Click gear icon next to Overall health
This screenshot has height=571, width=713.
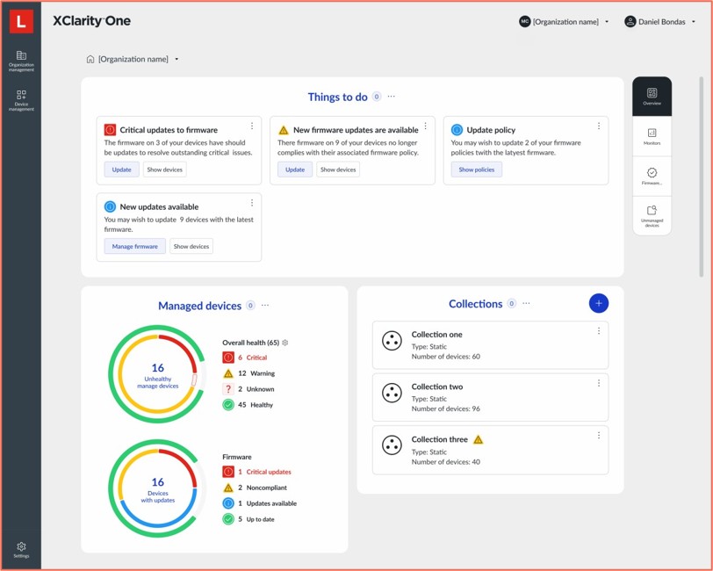tap(284, 343)
